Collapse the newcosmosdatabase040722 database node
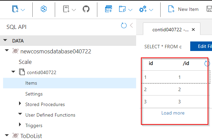 click(x=7, y=51)
